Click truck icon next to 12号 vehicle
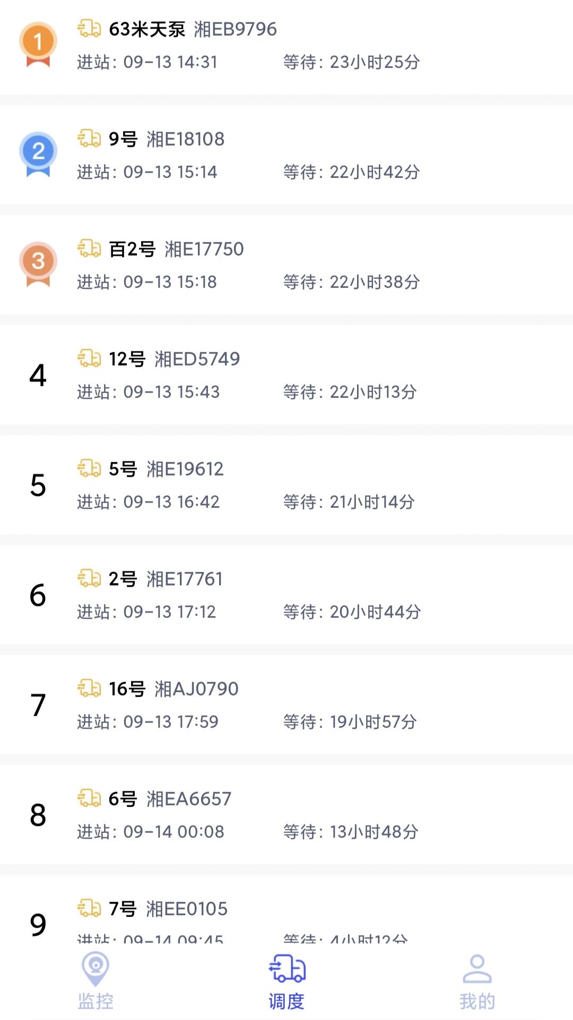573x1020 pixels. click(x=89, y=359)
